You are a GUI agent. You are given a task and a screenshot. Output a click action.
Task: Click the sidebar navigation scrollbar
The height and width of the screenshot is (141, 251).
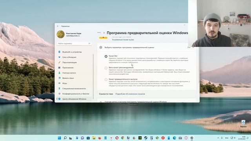click(93, 77)
